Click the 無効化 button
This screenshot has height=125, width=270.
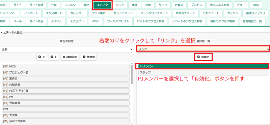click(x=89, y=57)
